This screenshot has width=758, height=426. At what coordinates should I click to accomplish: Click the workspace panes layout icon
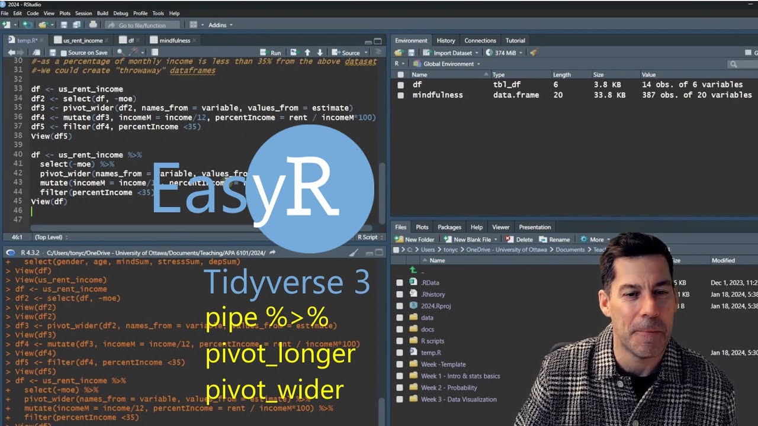193,25
